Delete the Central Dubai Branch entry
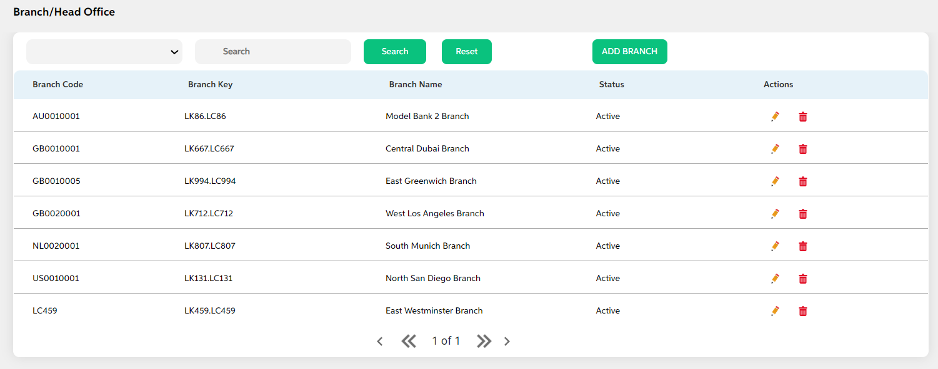Screen dimensions: 938x369 coord(803,149)
